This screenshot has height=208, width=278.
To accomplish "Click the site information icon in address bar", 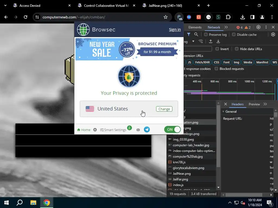I will 37,17.
